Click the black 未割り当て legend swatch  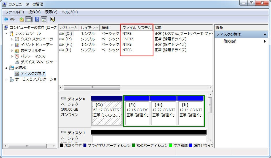tap(62, 145)
